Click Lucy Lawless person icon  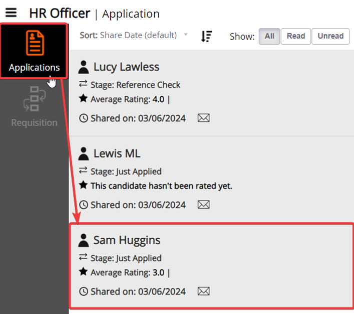click(x=84, y=67)
